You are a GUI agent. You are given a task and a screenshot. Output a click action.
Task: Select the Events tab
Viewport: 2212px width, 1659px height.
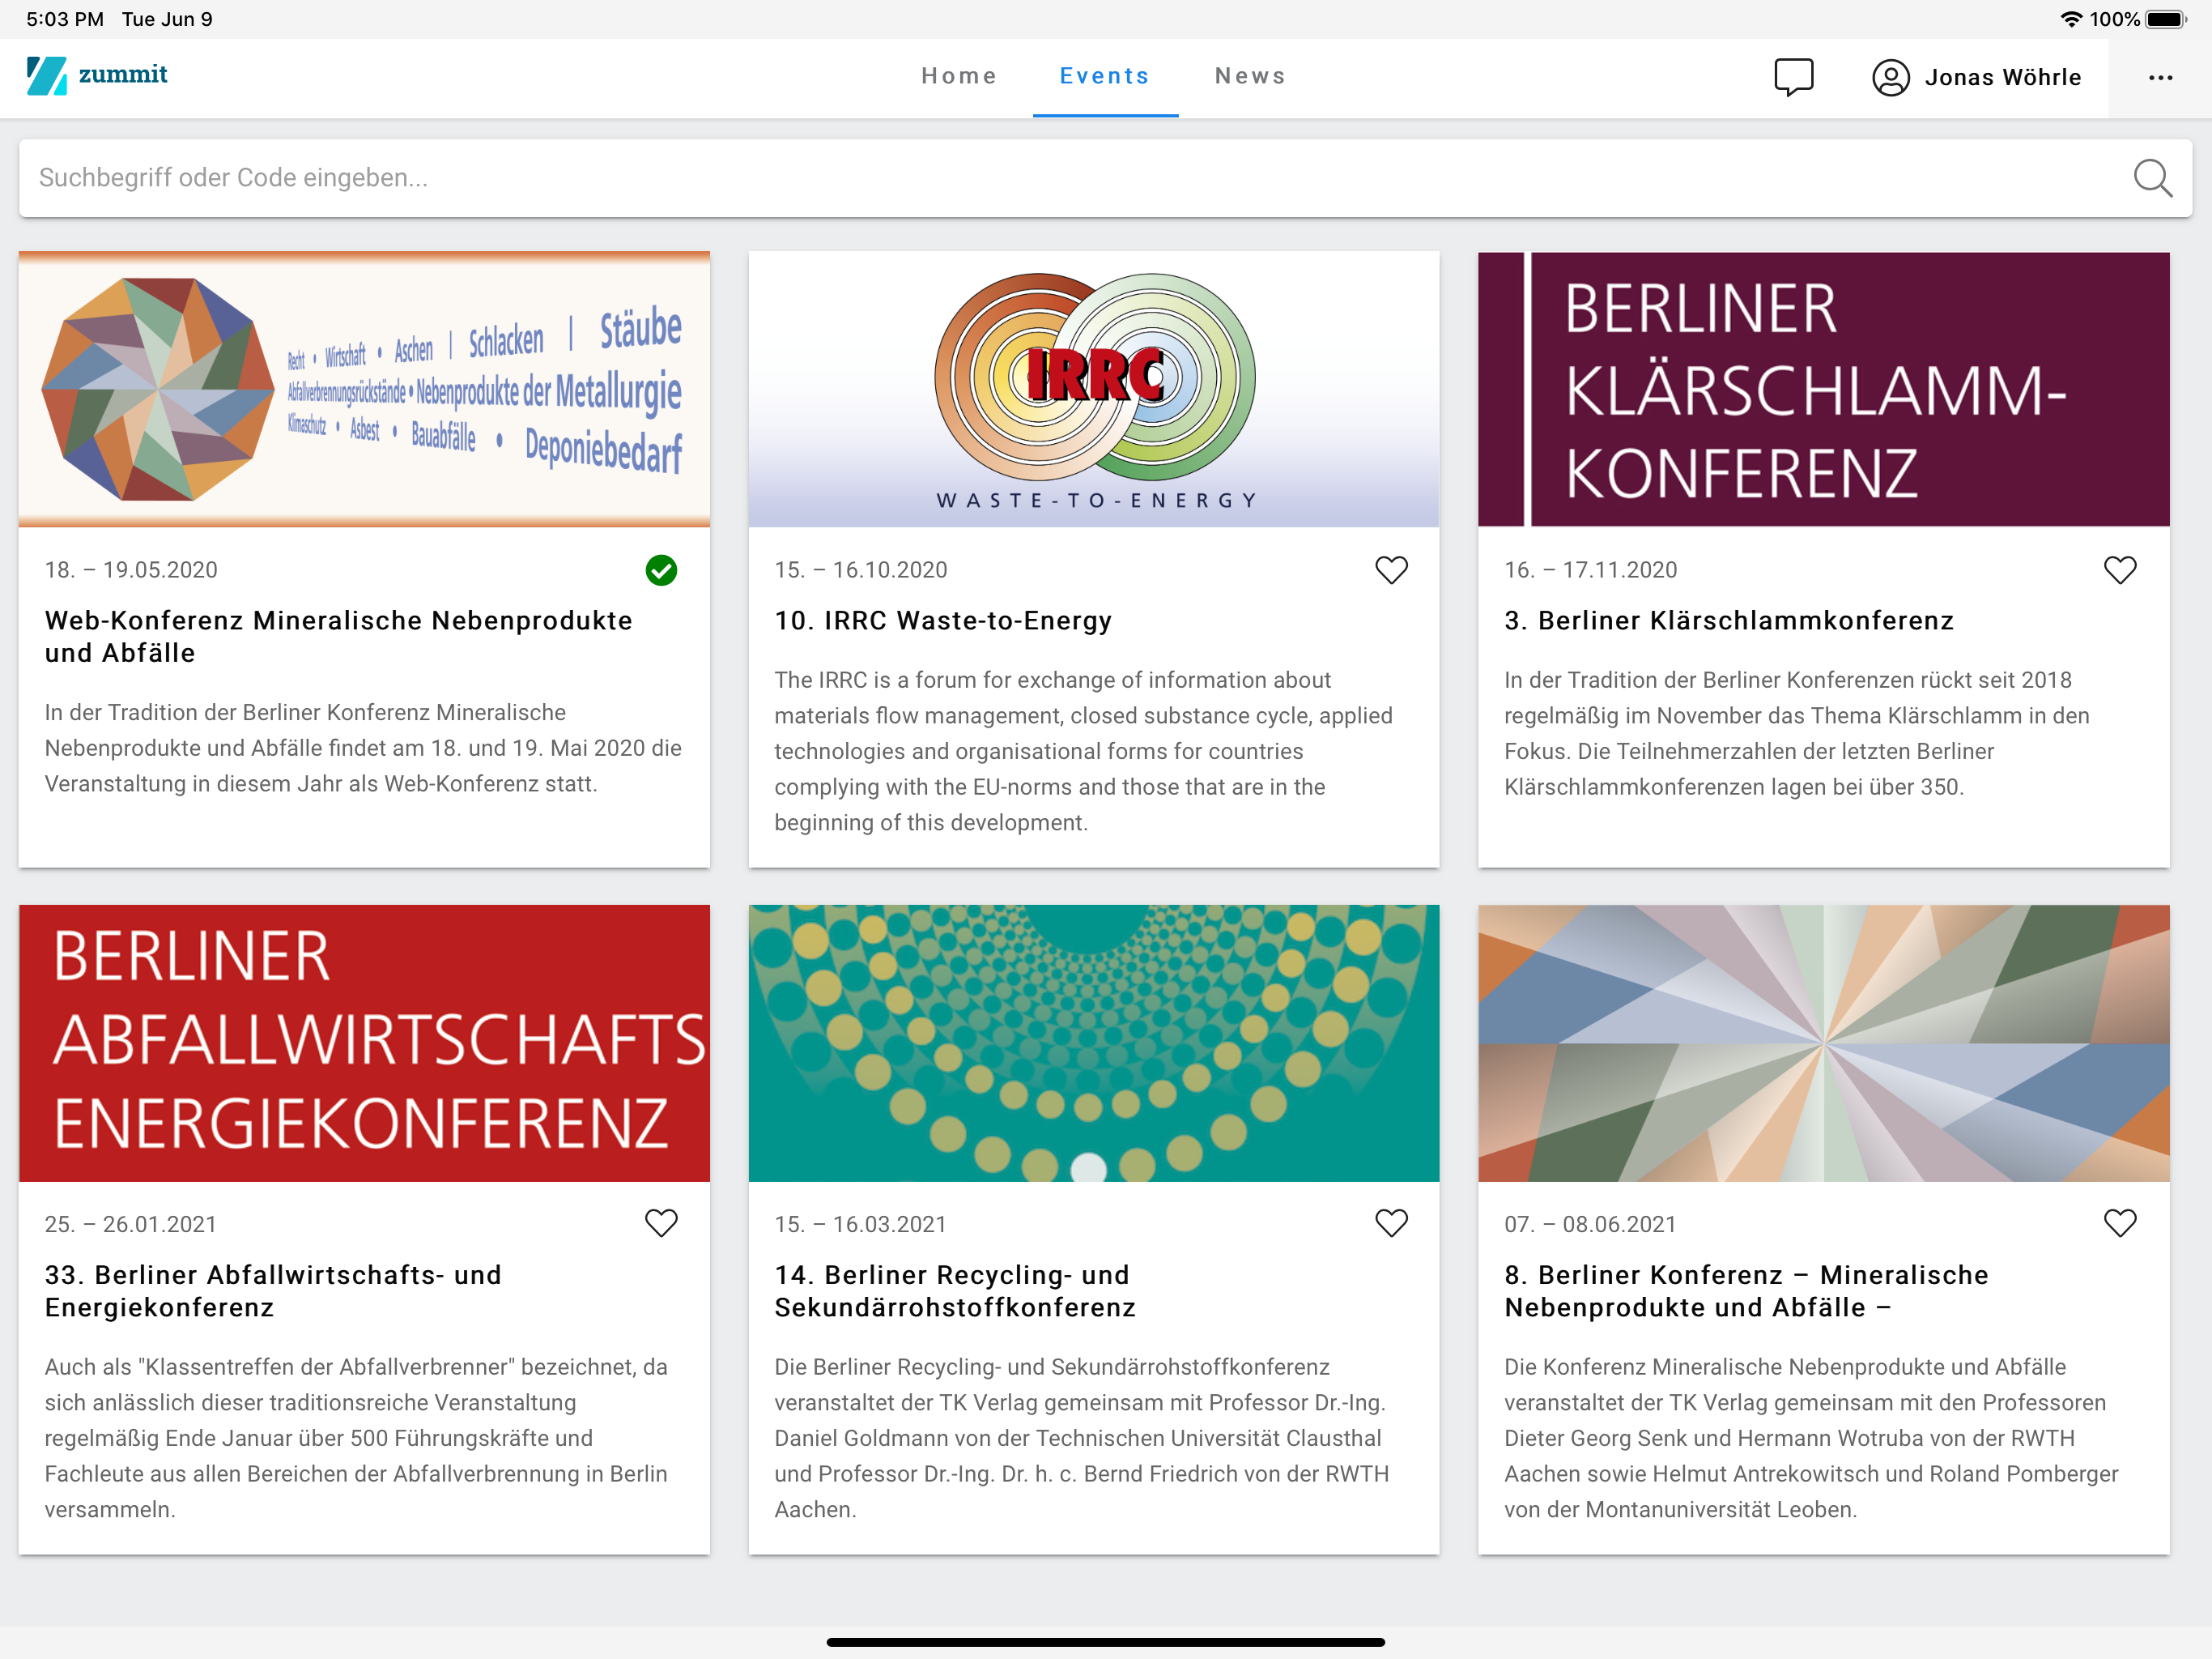point(1105,76)
